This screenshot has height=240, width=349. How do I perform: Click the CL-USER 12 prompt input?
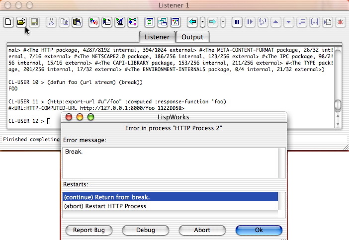coord(49,121)
